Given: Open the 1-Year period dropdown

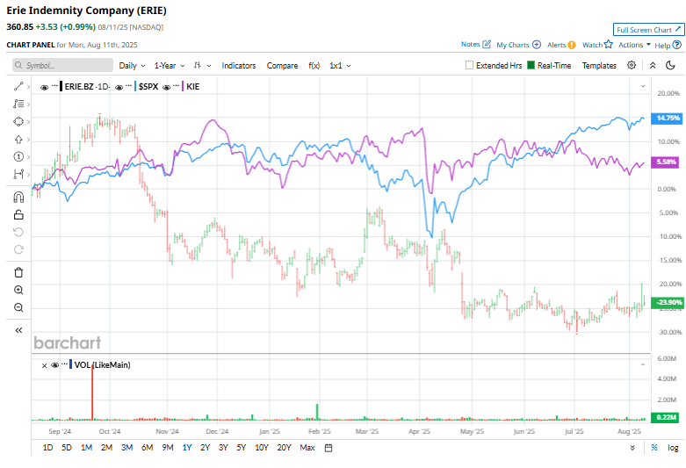Looking at the screenshot, I should click(x=170, y=66).
